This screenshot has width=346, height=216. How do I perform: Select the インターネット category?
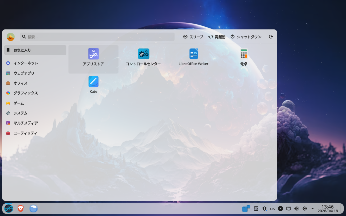[26, 63]
